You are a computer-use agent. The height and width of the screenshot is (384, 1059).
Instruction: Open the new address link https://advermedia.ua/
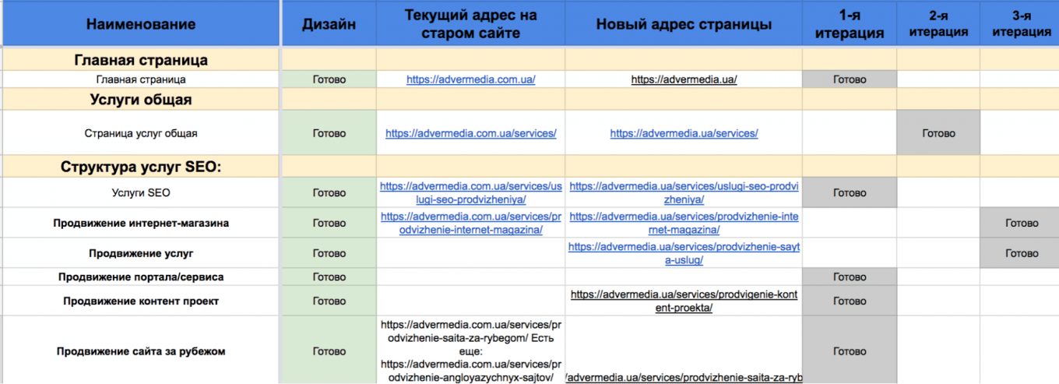tap(684, 79)
